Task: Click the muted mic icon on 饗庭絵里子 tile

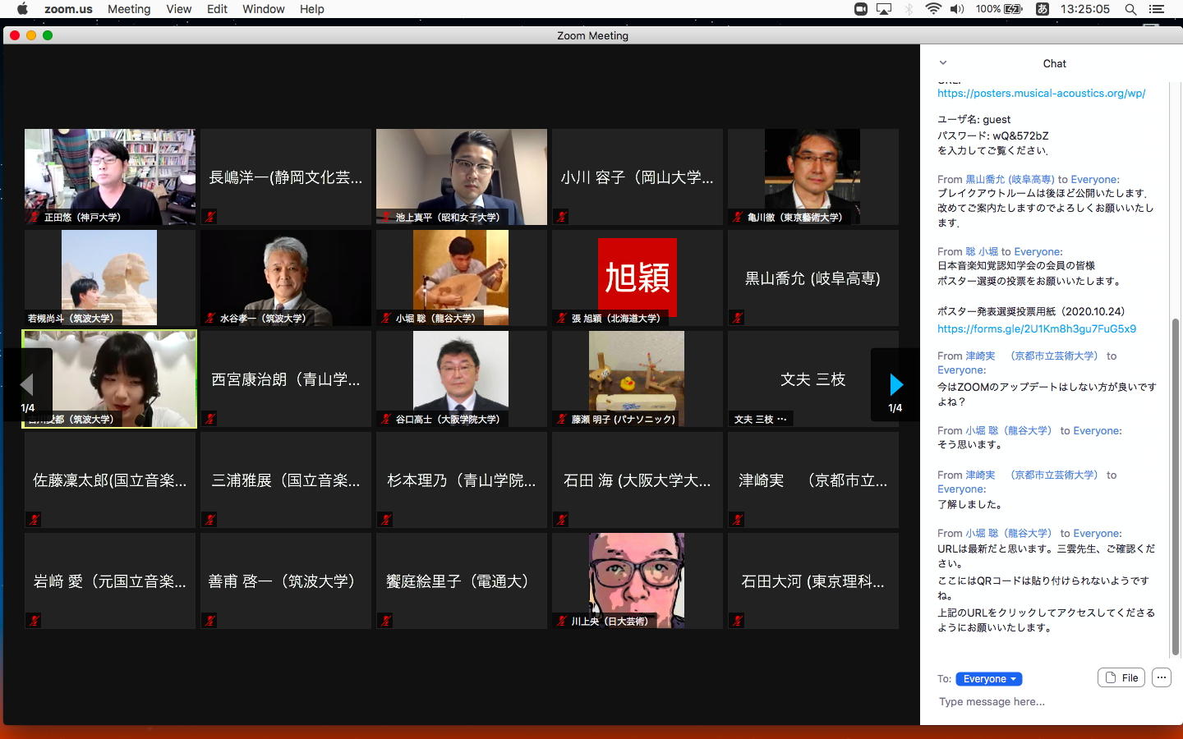Action: tap(385, 621)
